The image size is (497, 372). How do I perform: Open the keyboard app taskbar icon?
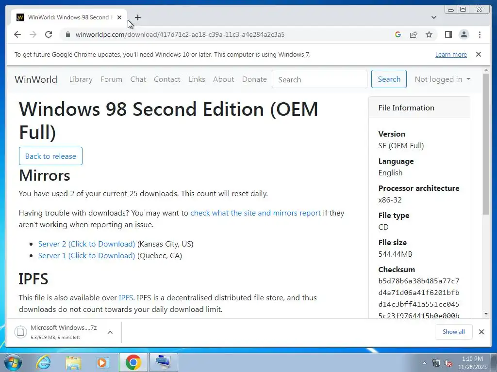pos(163,362)
